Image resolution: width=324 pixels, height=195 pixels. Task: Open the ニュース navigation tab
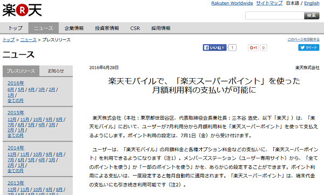pos(44,28)
